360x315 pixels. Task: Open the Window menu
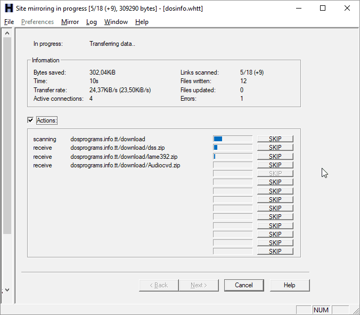coord(116,22)
